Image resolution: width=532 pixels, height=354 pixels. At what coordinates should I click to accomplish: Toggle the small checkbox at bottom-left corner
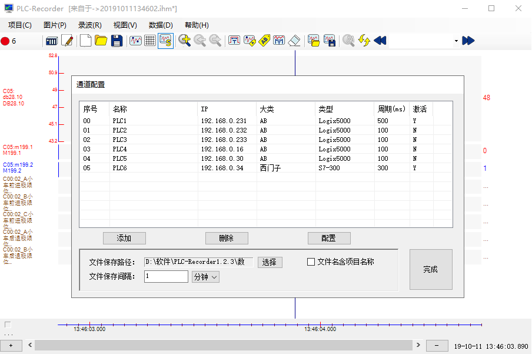coord(8,325)
